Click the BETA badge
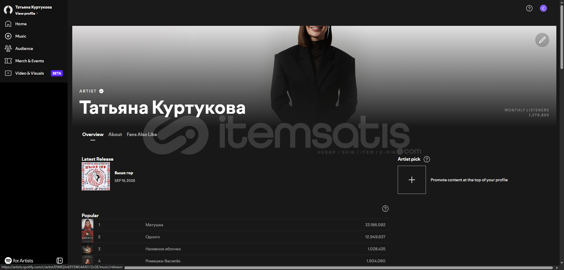564x270 pixels. (x=57, y=73)
